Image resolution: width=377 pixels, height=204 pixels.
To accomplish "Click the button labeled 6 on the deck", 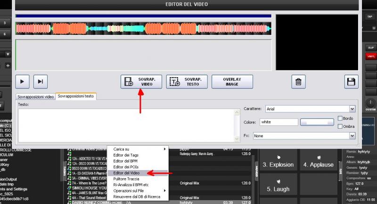I will coord(5,34).
